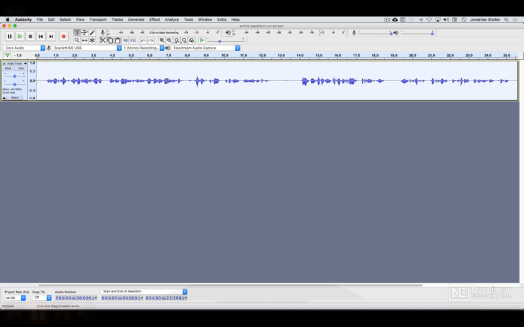
Task: Open the Snap-To Off dropdown
Action: click(42, 298)
